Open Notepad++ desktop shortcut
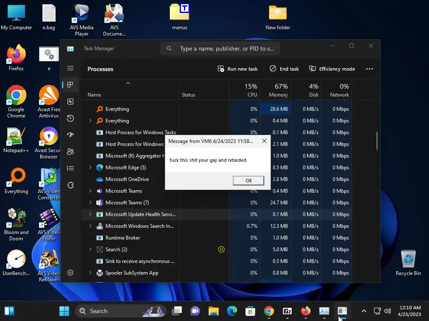429x321 pixels. (x=16, y=140)
